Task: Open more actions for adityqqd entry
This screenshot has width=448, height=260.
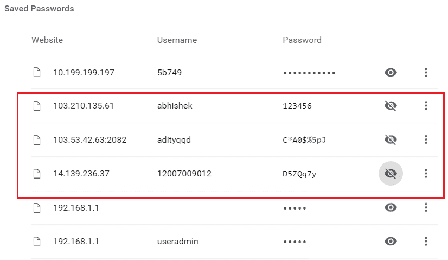Action: tap(426, 139)
